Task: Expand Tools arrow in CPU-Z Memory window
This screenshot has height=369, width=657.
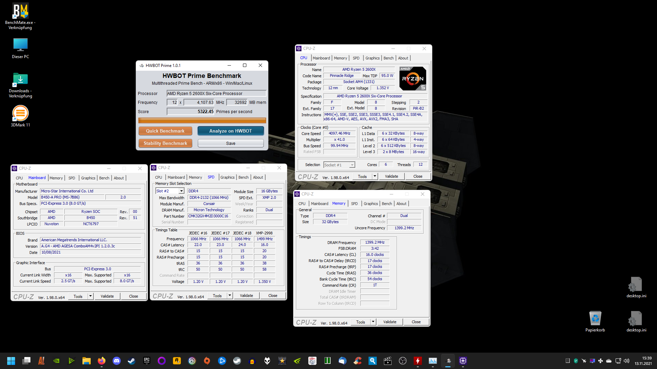Action: 373,322
